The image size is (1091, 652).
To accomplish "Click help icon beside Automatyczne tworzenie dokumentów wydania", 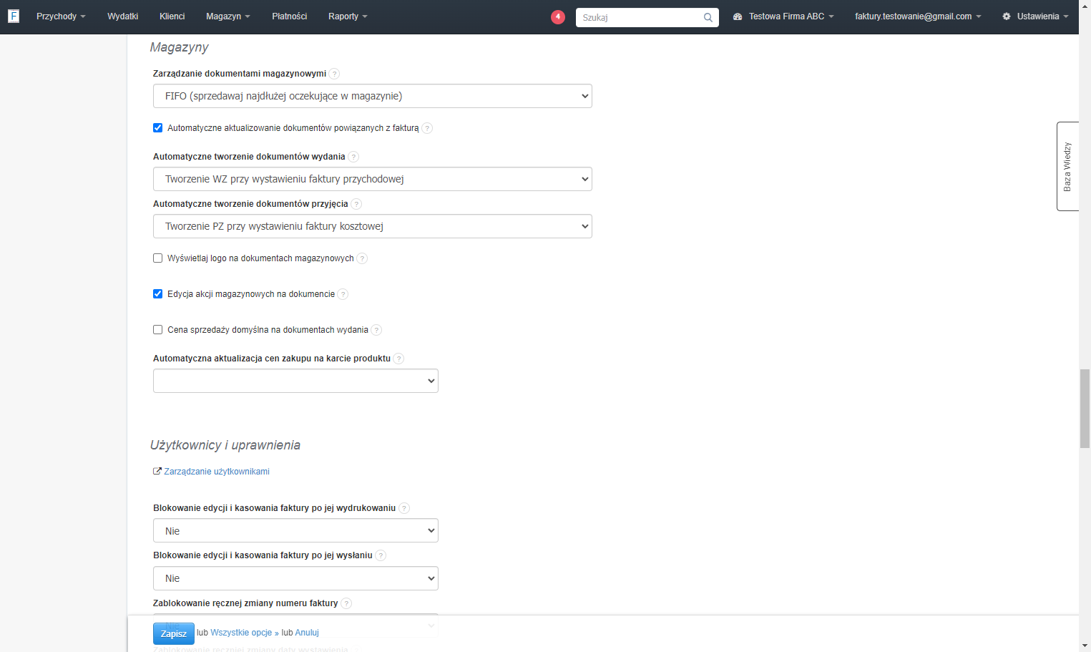I will tap(353, 157).
